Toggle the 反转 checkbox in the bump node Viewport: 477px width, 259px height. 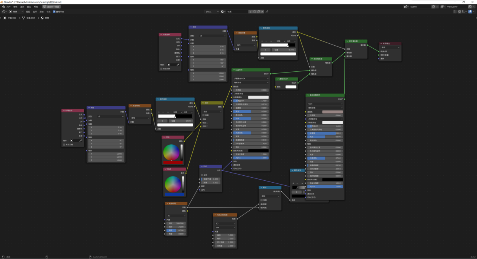pos(202,175)
